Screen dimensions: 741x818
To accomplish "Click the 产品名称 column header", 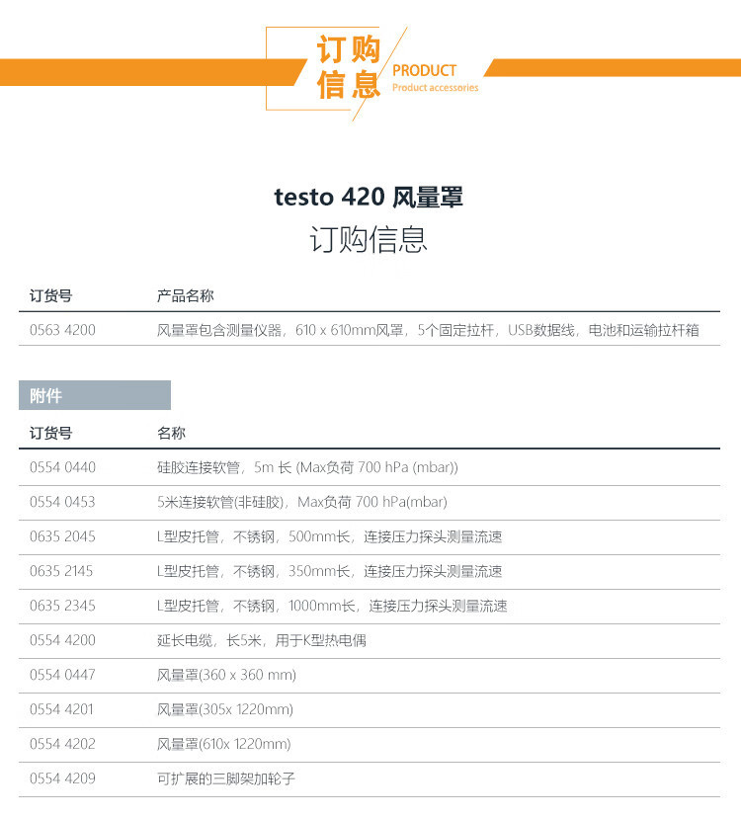I will pos(186,295).
